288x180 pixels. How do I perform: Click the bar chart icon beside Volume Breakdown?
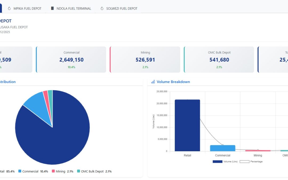click(153, 82)
